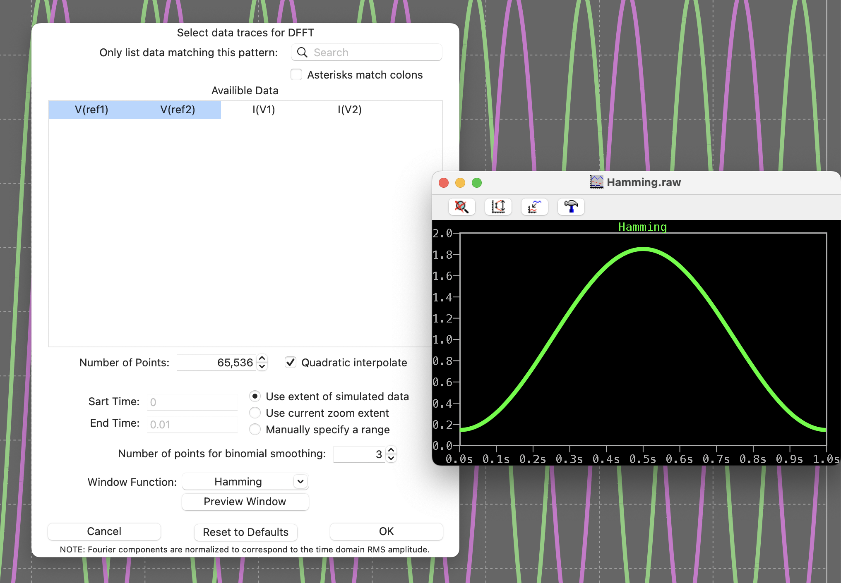Screen dimensions: 841x583
Task: Click Reset to Defaults
Action: [x=245, y=532]
